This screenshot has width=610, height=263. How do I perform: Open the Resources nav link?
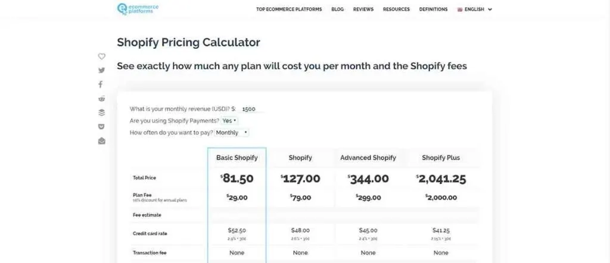[x=396, y=10]
